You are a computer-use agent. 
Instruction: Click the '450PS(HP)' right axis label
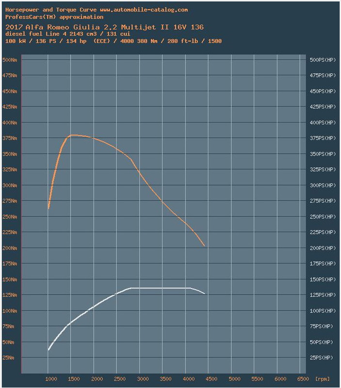tap(323, 91)
